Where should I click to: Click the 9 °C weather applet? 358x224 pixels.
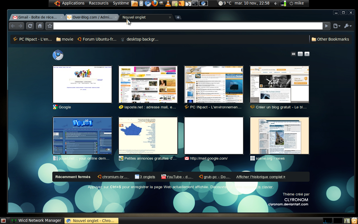click(225, 3)
